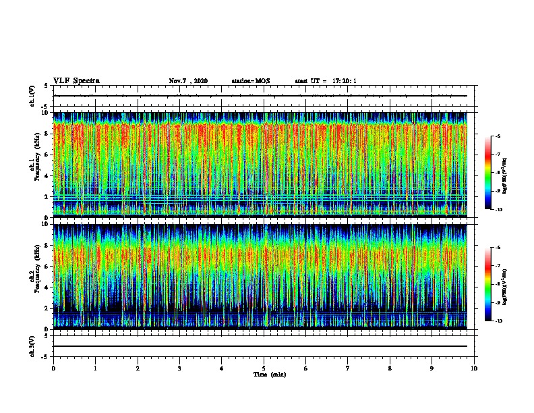Click the ch.1 spectrogram plot area
The width and height of the screenshot is (534, 413).
[260, 165]
